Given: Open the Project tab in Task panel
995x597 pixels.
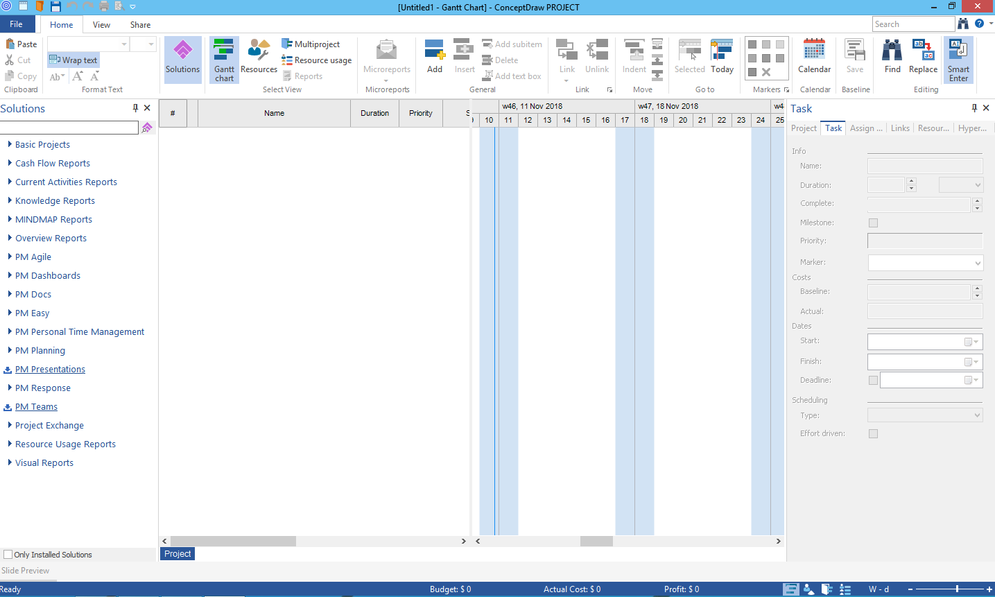Looking at the screenshot, I should [804, 128].
